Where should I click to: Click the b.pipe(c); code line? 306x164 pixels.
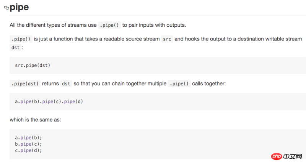(x=28, y=144)
